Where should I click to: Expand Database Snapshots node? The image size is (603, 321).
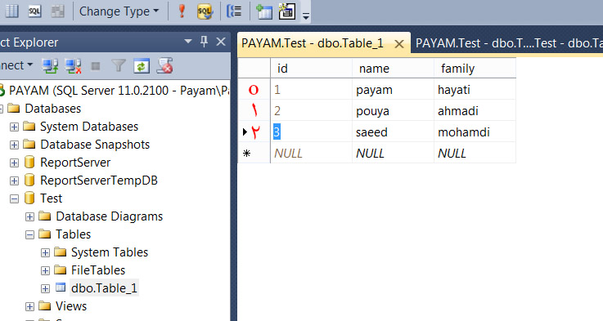(14, 145)
